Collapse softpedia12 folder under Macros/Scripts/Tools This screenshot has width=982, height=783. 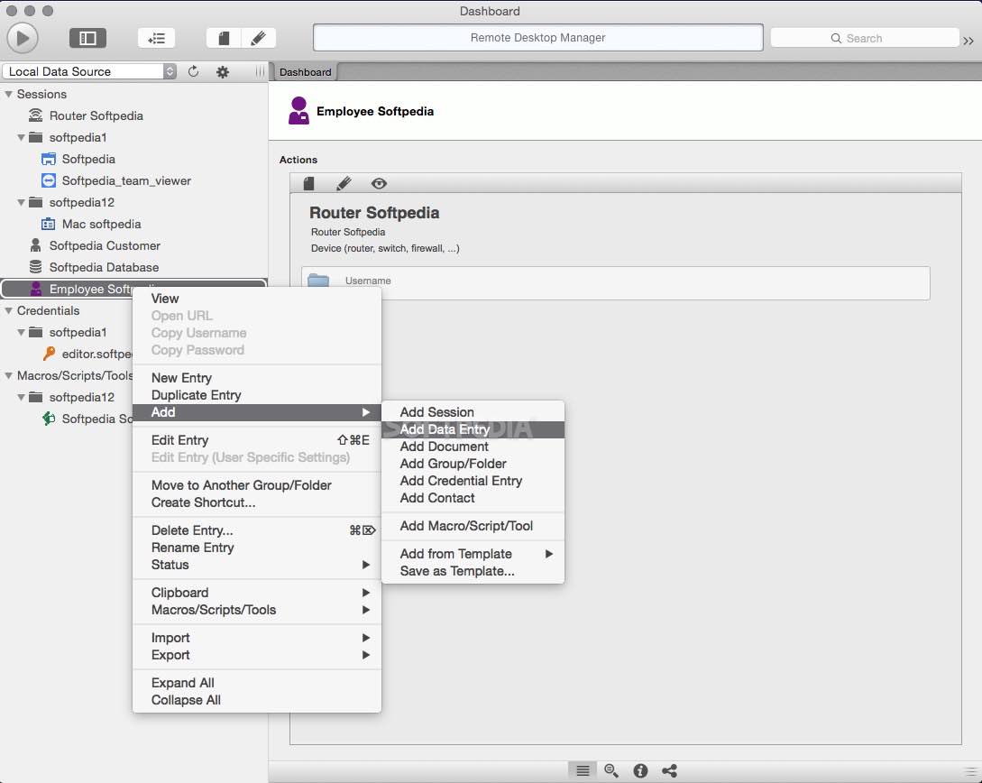click(22, 397)
